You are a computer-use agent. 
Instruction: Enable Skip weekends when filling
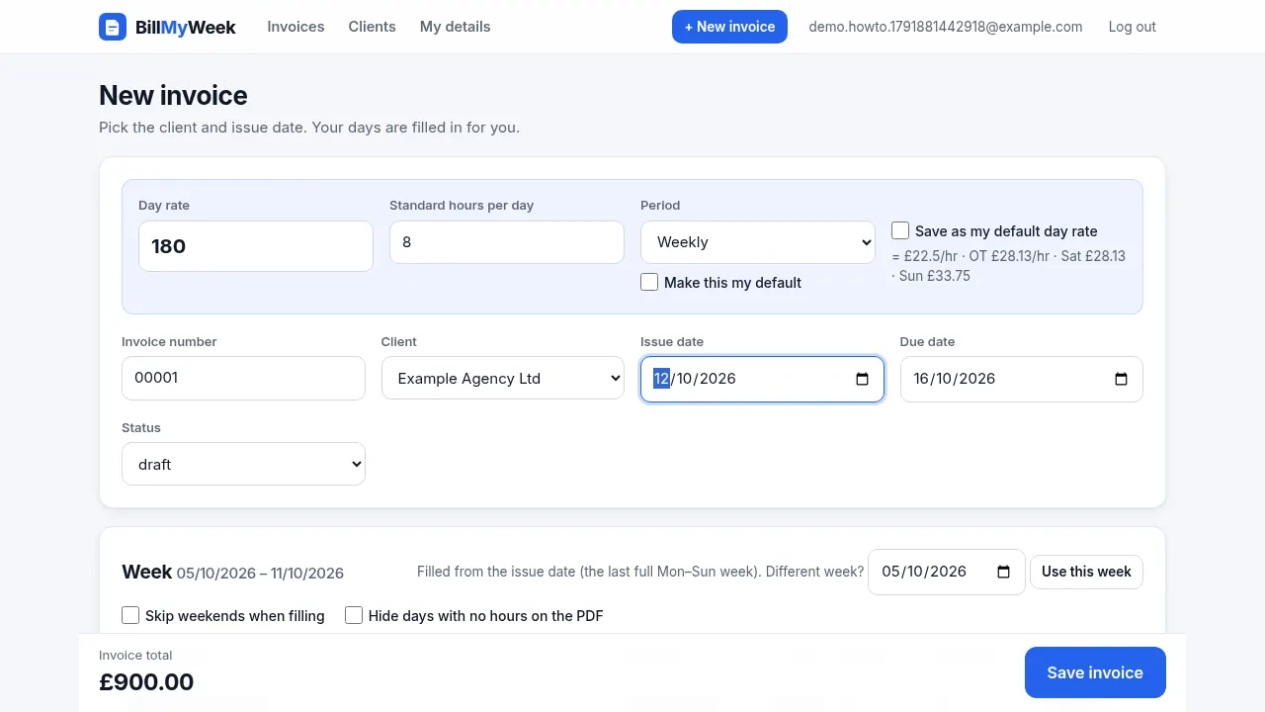coord(130,615)
